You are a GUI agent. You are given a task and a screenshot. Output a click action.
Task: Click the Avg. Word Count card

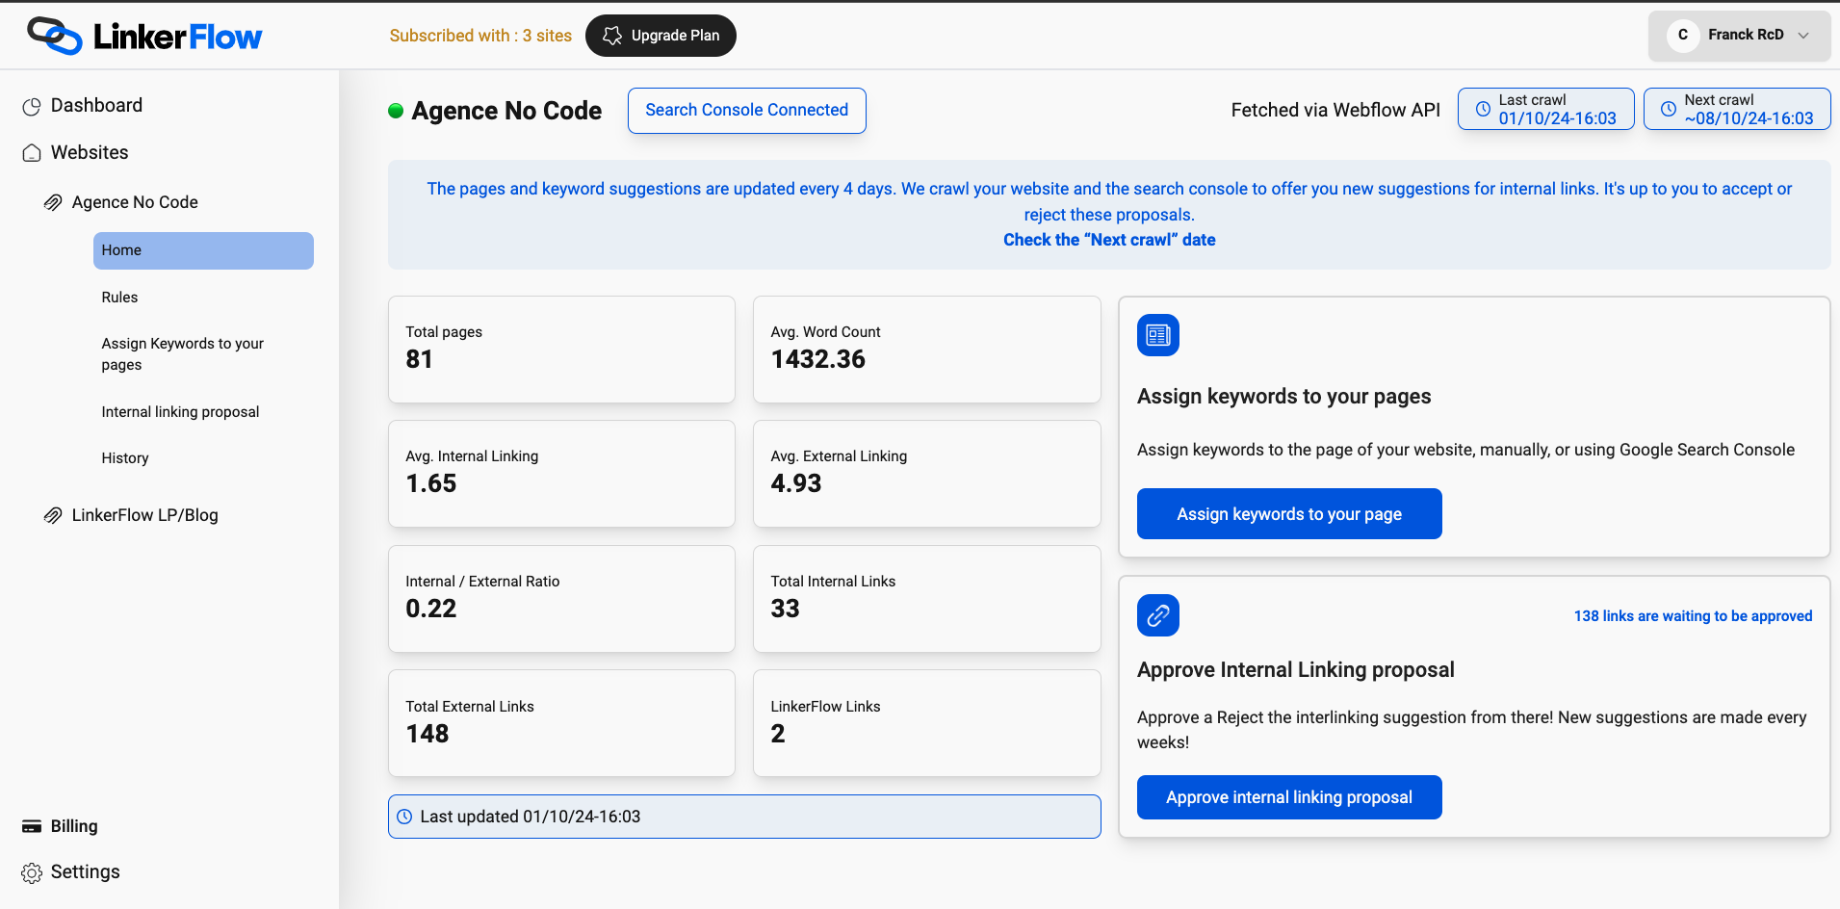pos(926,350)
